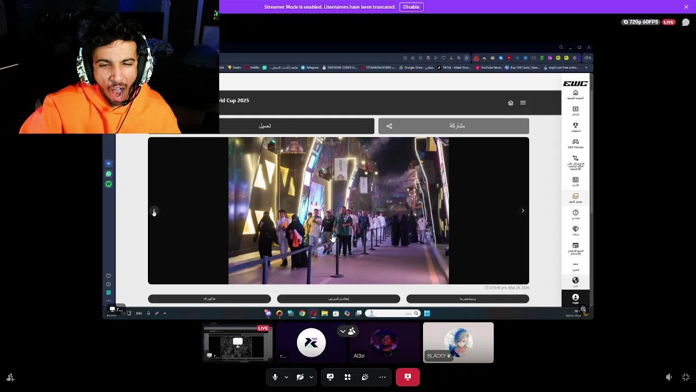Image resolution: width=696 pixels, height=392 pixels.
Task: Dismiss the Streamer Mode purple banner
Action: (x=686, y=7)
